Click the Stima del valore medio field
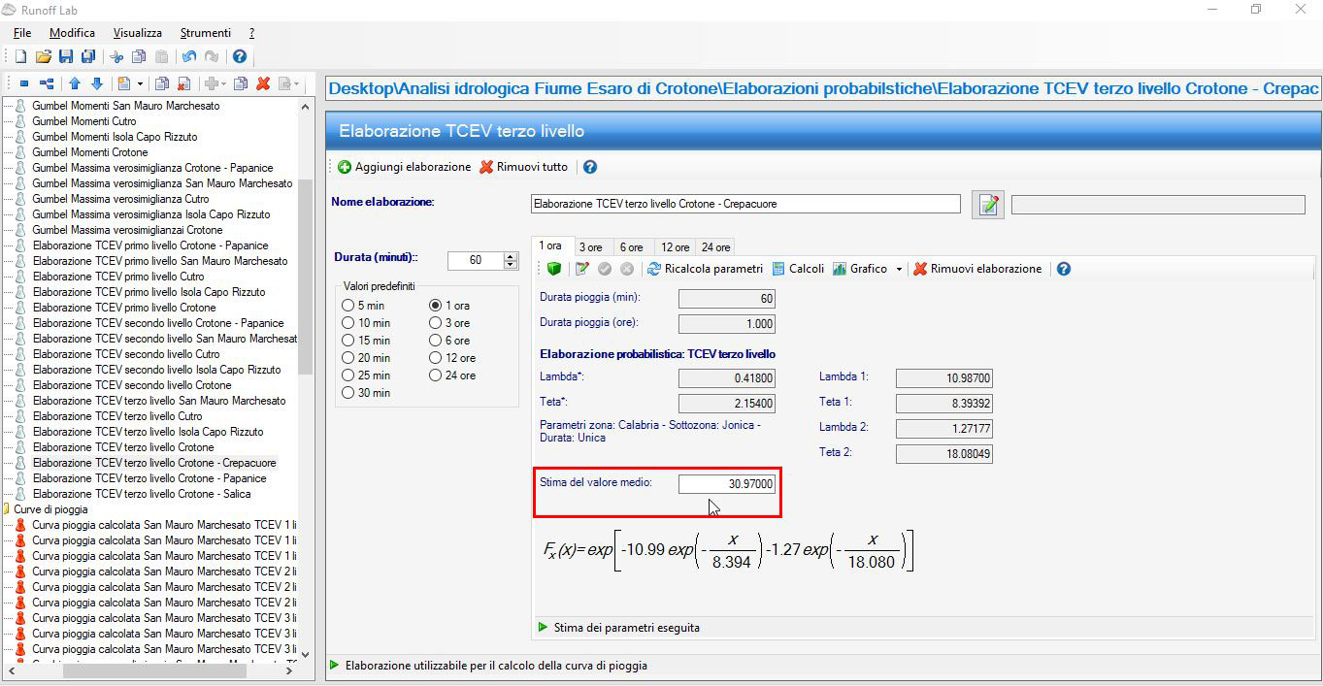The image size is (1323, 686). [727, 483]
